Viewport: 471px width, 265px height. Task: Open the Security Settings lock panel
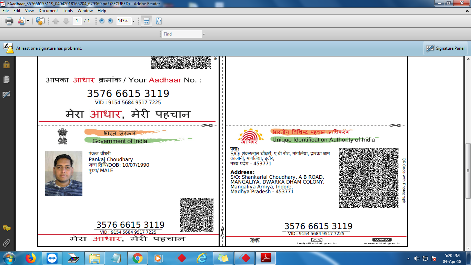point(6,65)
